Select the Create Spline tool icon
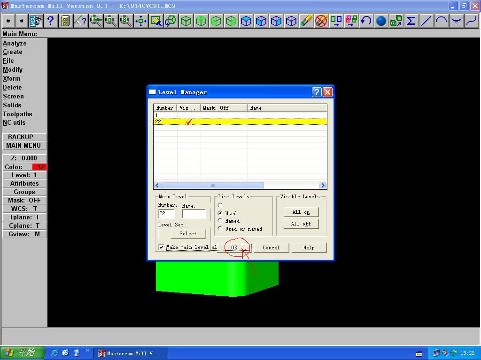 point(471,21)
